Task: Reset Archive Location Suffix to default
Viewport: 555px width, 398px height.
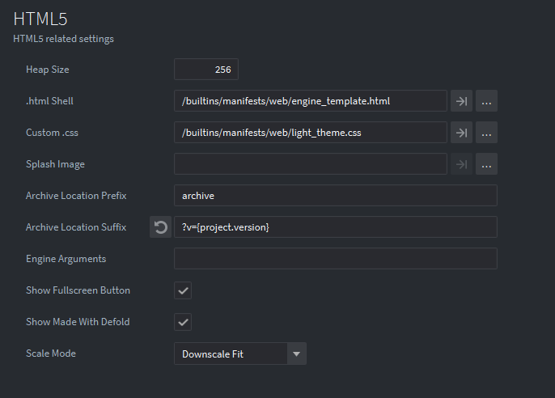Action: (x=160, y=227)
